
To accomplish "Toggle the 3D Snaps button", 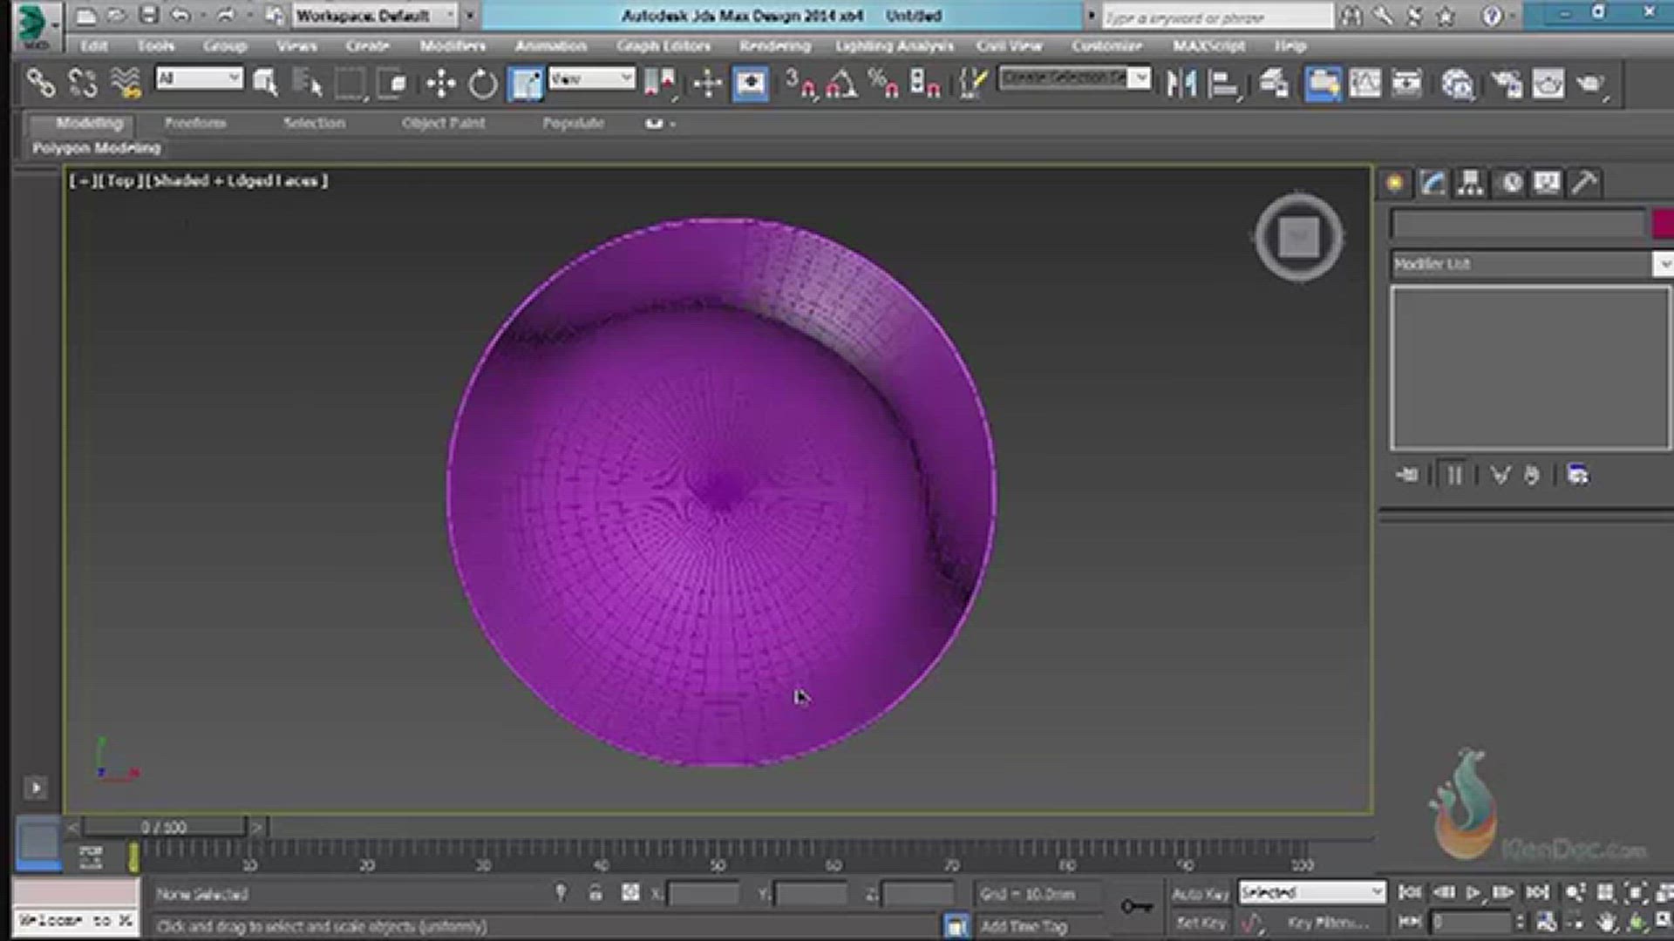I will click(799, 84).
